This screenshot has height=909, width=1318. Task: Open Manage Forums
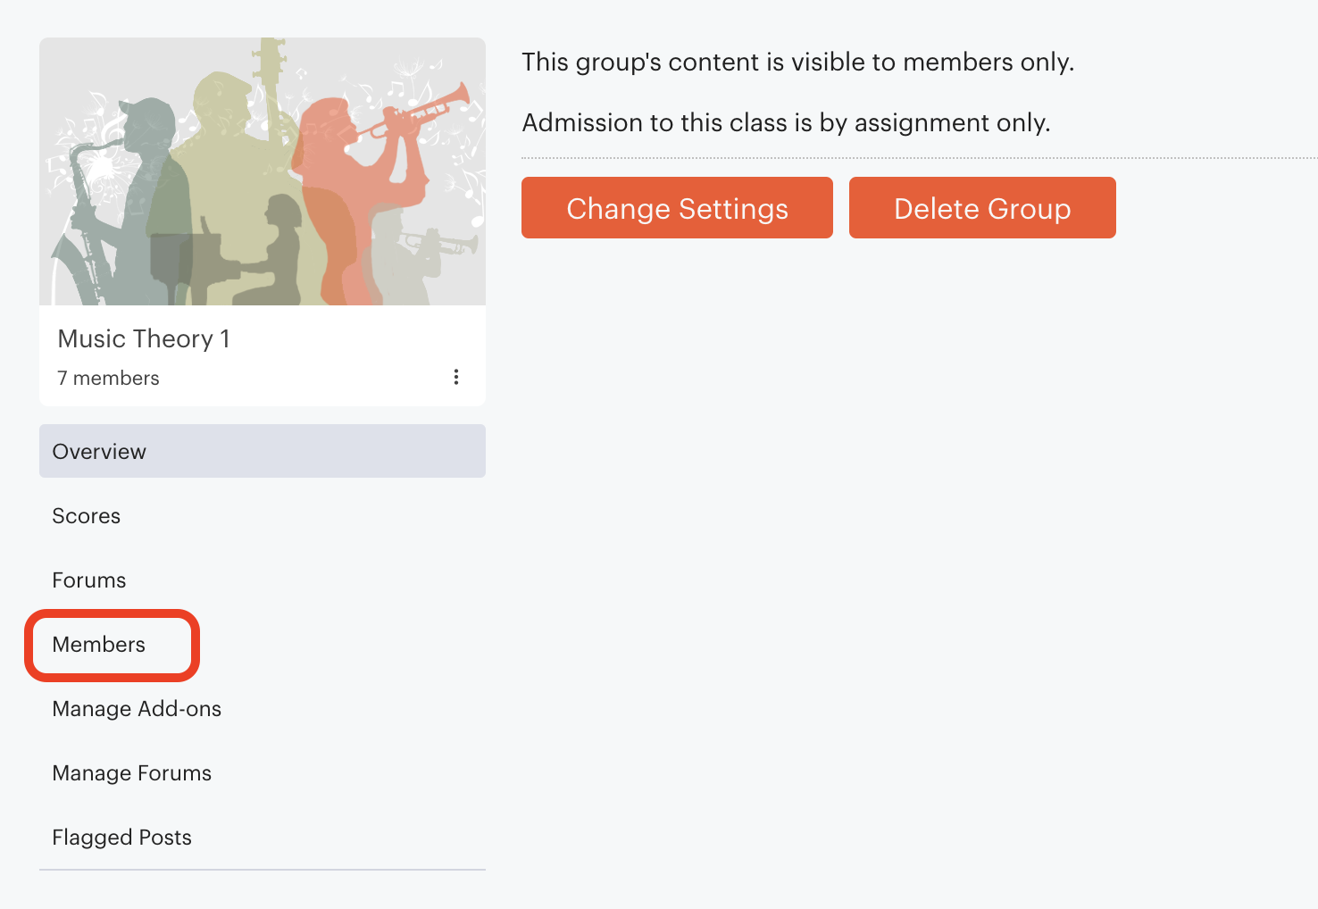[131, 772]
